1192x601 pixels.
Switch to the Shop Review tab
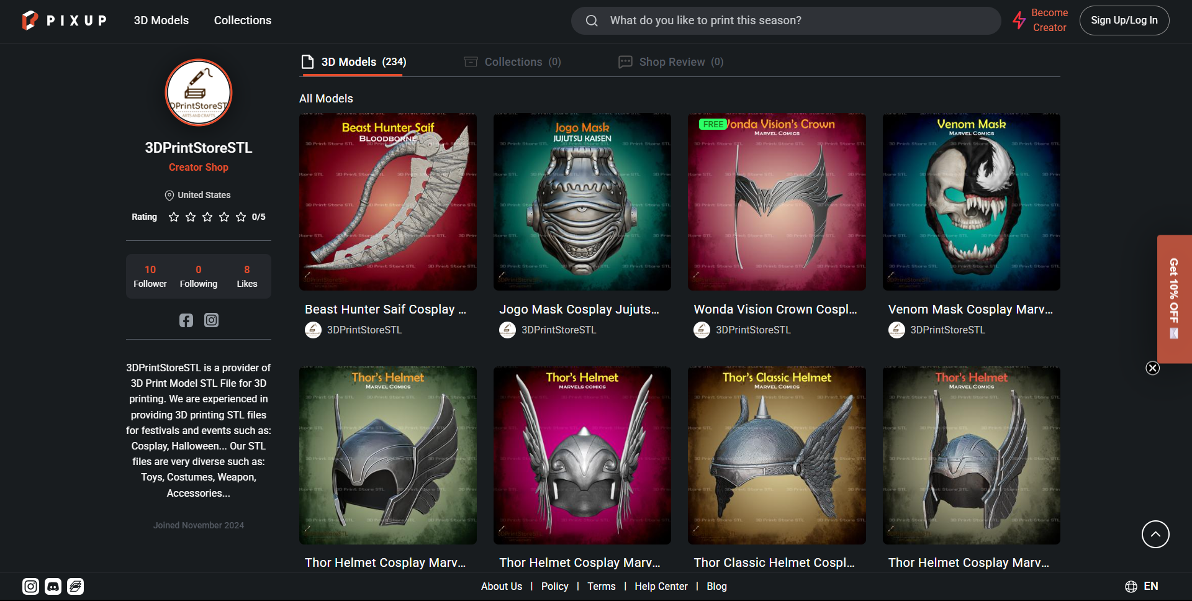[x=670, y=62]
